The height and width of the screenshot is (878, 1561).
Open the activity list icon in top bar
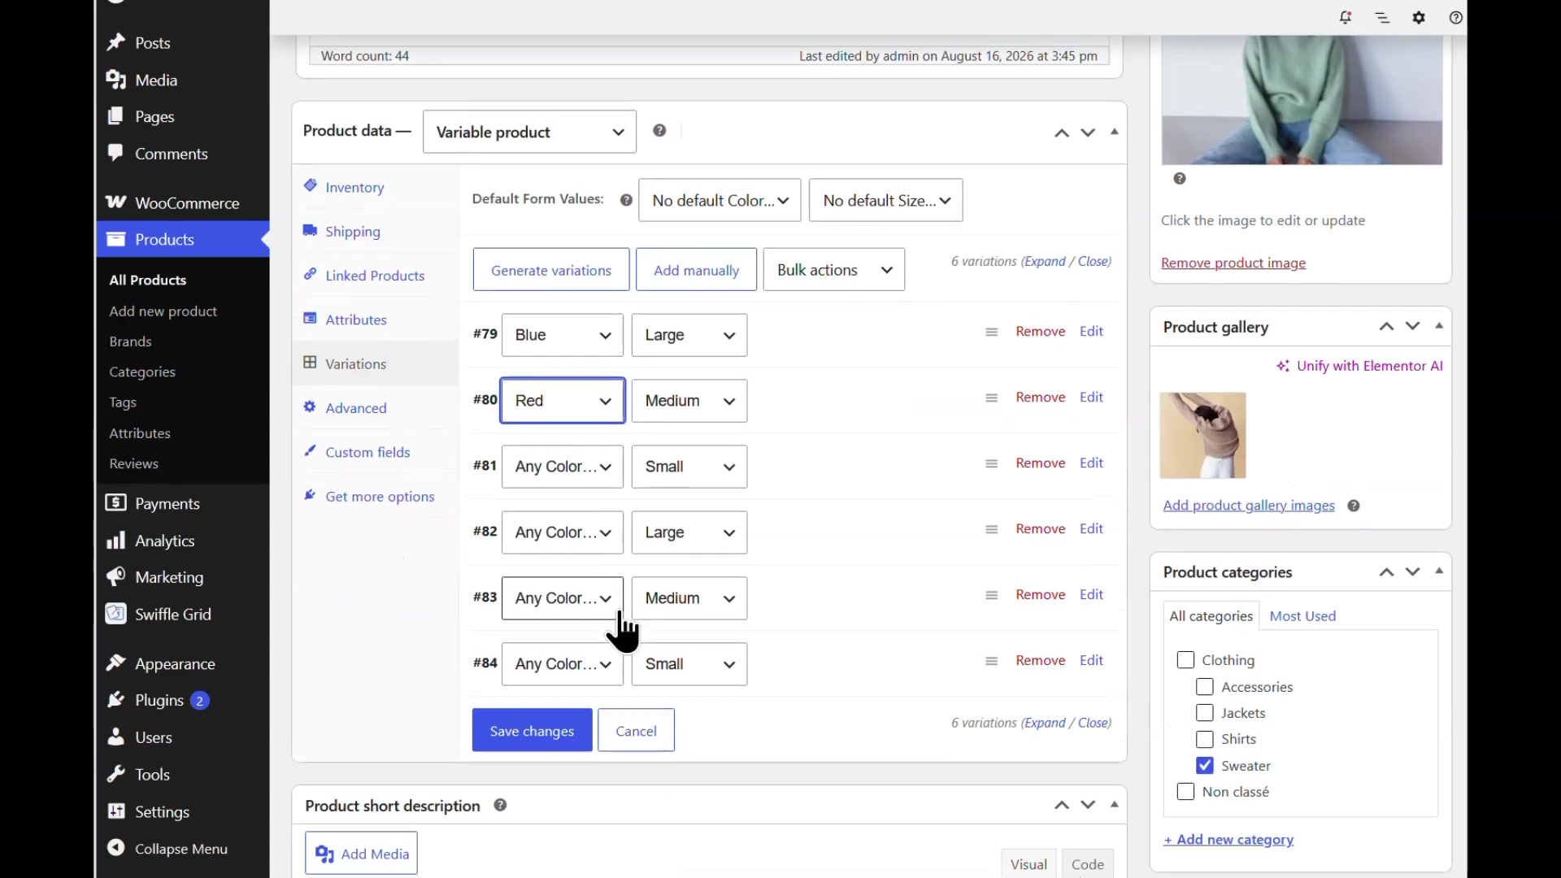tap(1382, 17)
